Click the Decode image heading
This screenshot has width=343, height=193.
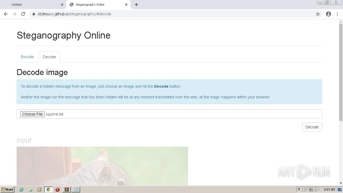pyautogui.click(x=42, y=72)
